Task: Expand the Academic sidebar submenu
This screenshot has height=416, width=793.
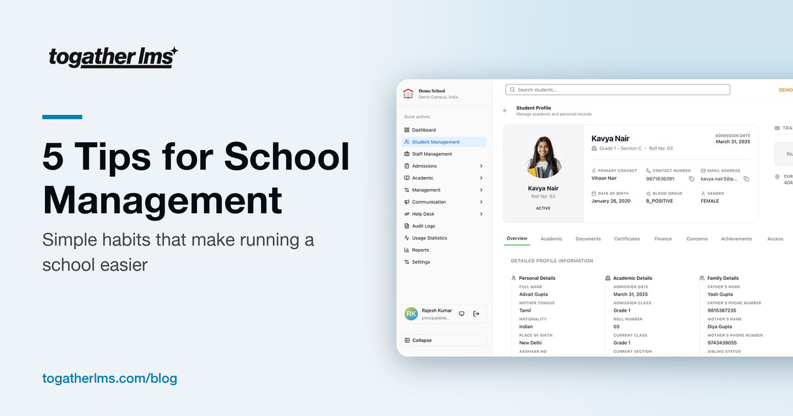Action: 481,178
